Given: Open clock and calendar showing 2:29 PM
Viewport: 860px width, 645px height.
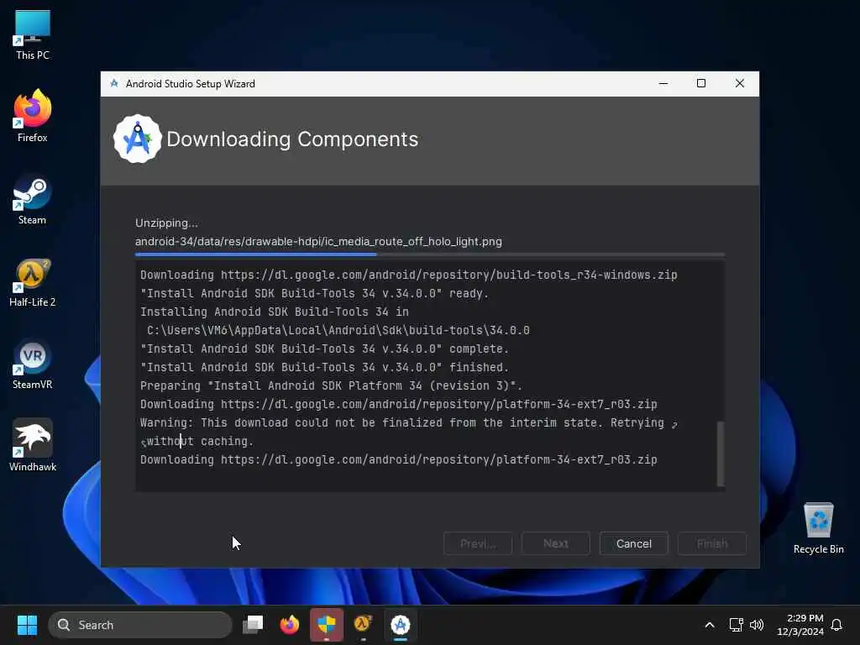Looking at the screenshot, I should [800, 625].
